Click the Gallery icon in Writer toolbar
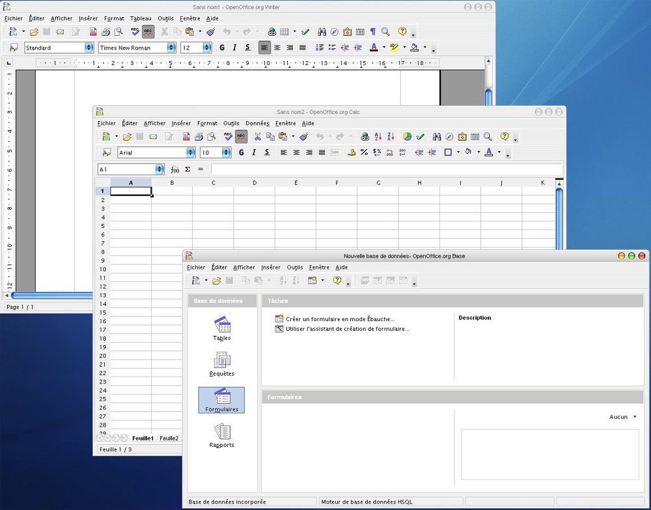 pos(347,31)
